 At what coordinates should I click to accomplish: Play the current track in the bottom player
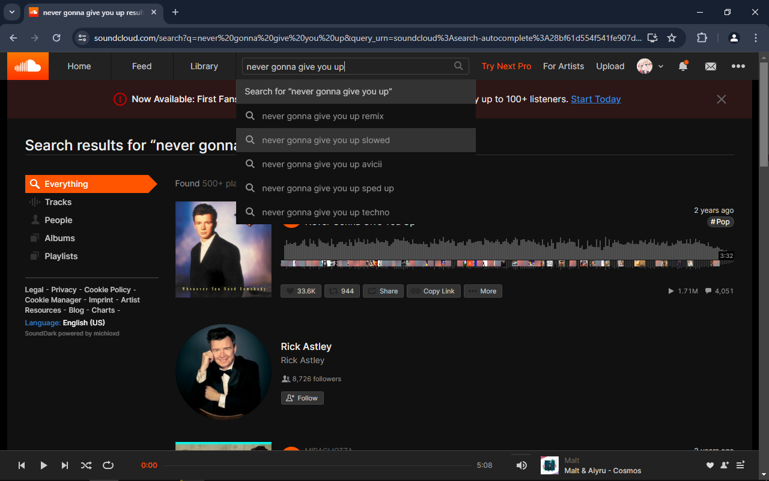click(43, 465)
